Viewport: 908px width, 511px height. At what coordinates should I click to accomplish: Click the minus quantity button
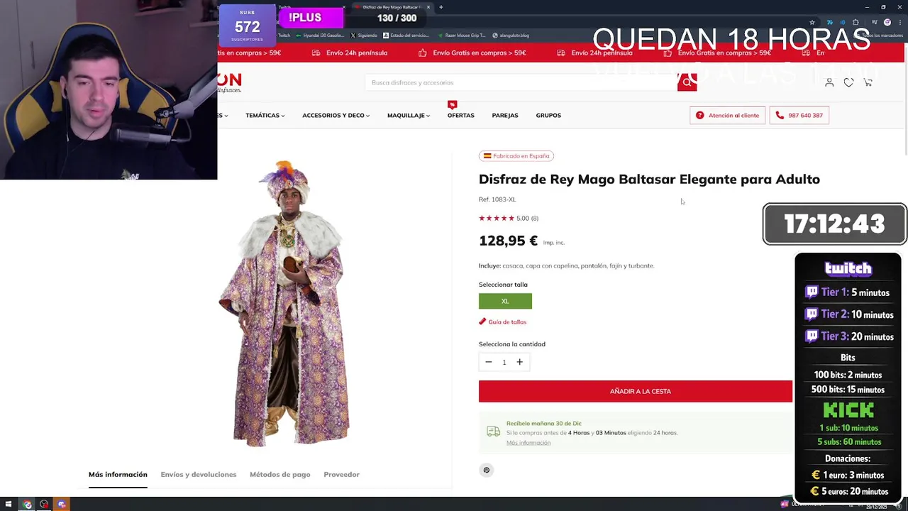pos(489,362)
